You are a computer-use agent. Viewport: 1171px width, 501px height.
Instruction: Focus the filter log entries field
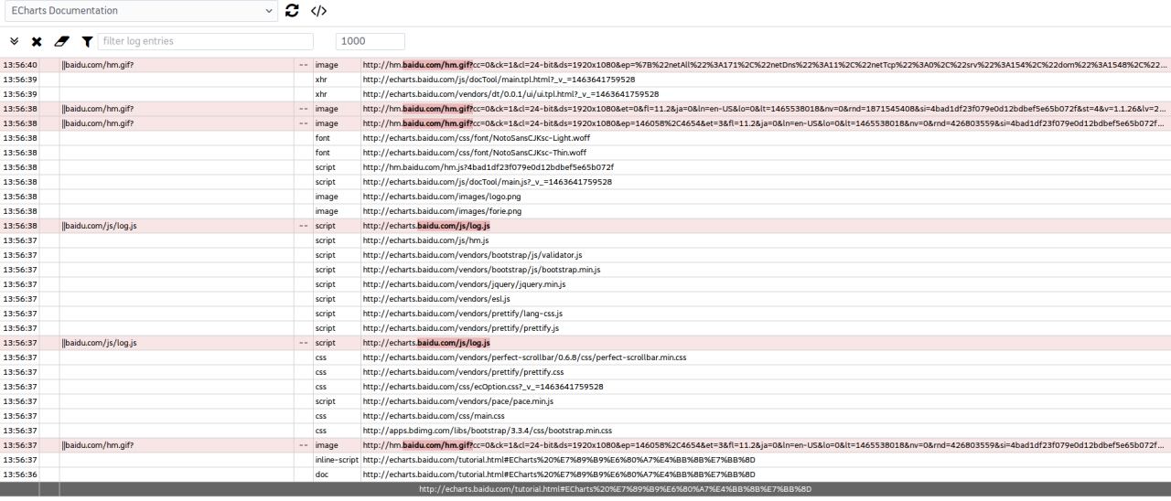pyautogui.click(x=205, y=41)
